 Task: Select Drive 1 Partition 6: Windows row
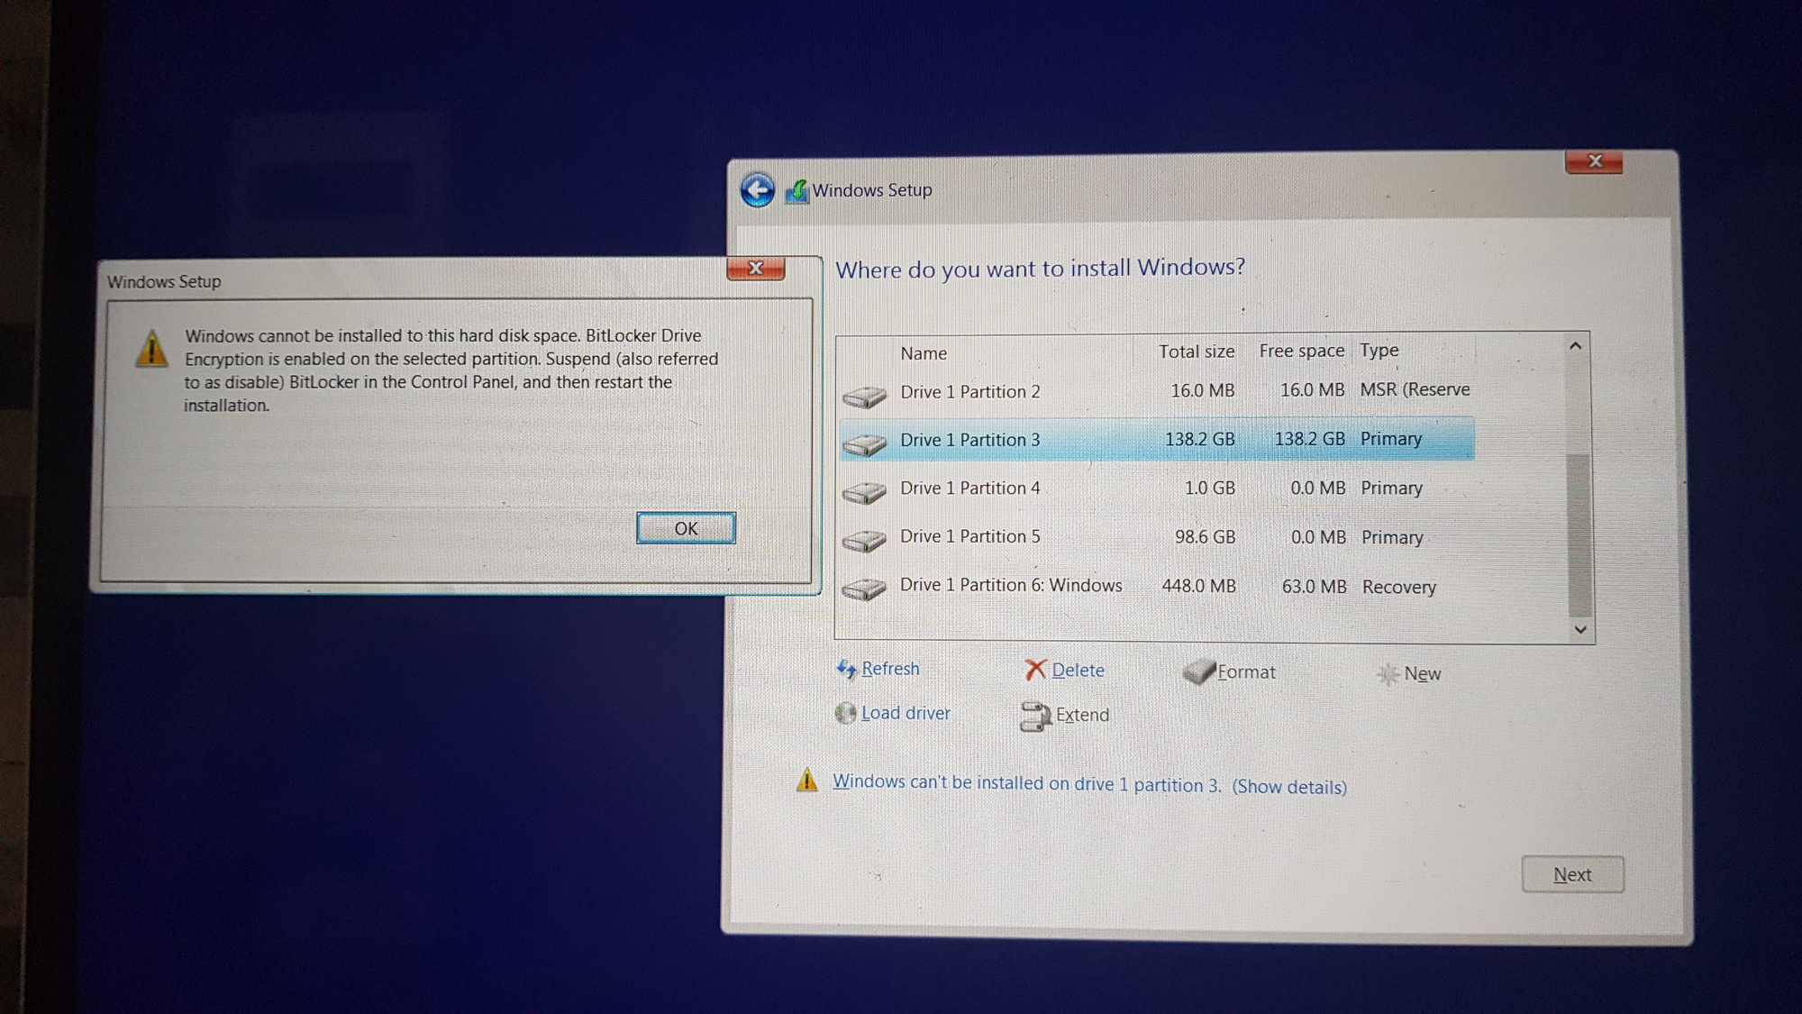[x=1157, y=586]
